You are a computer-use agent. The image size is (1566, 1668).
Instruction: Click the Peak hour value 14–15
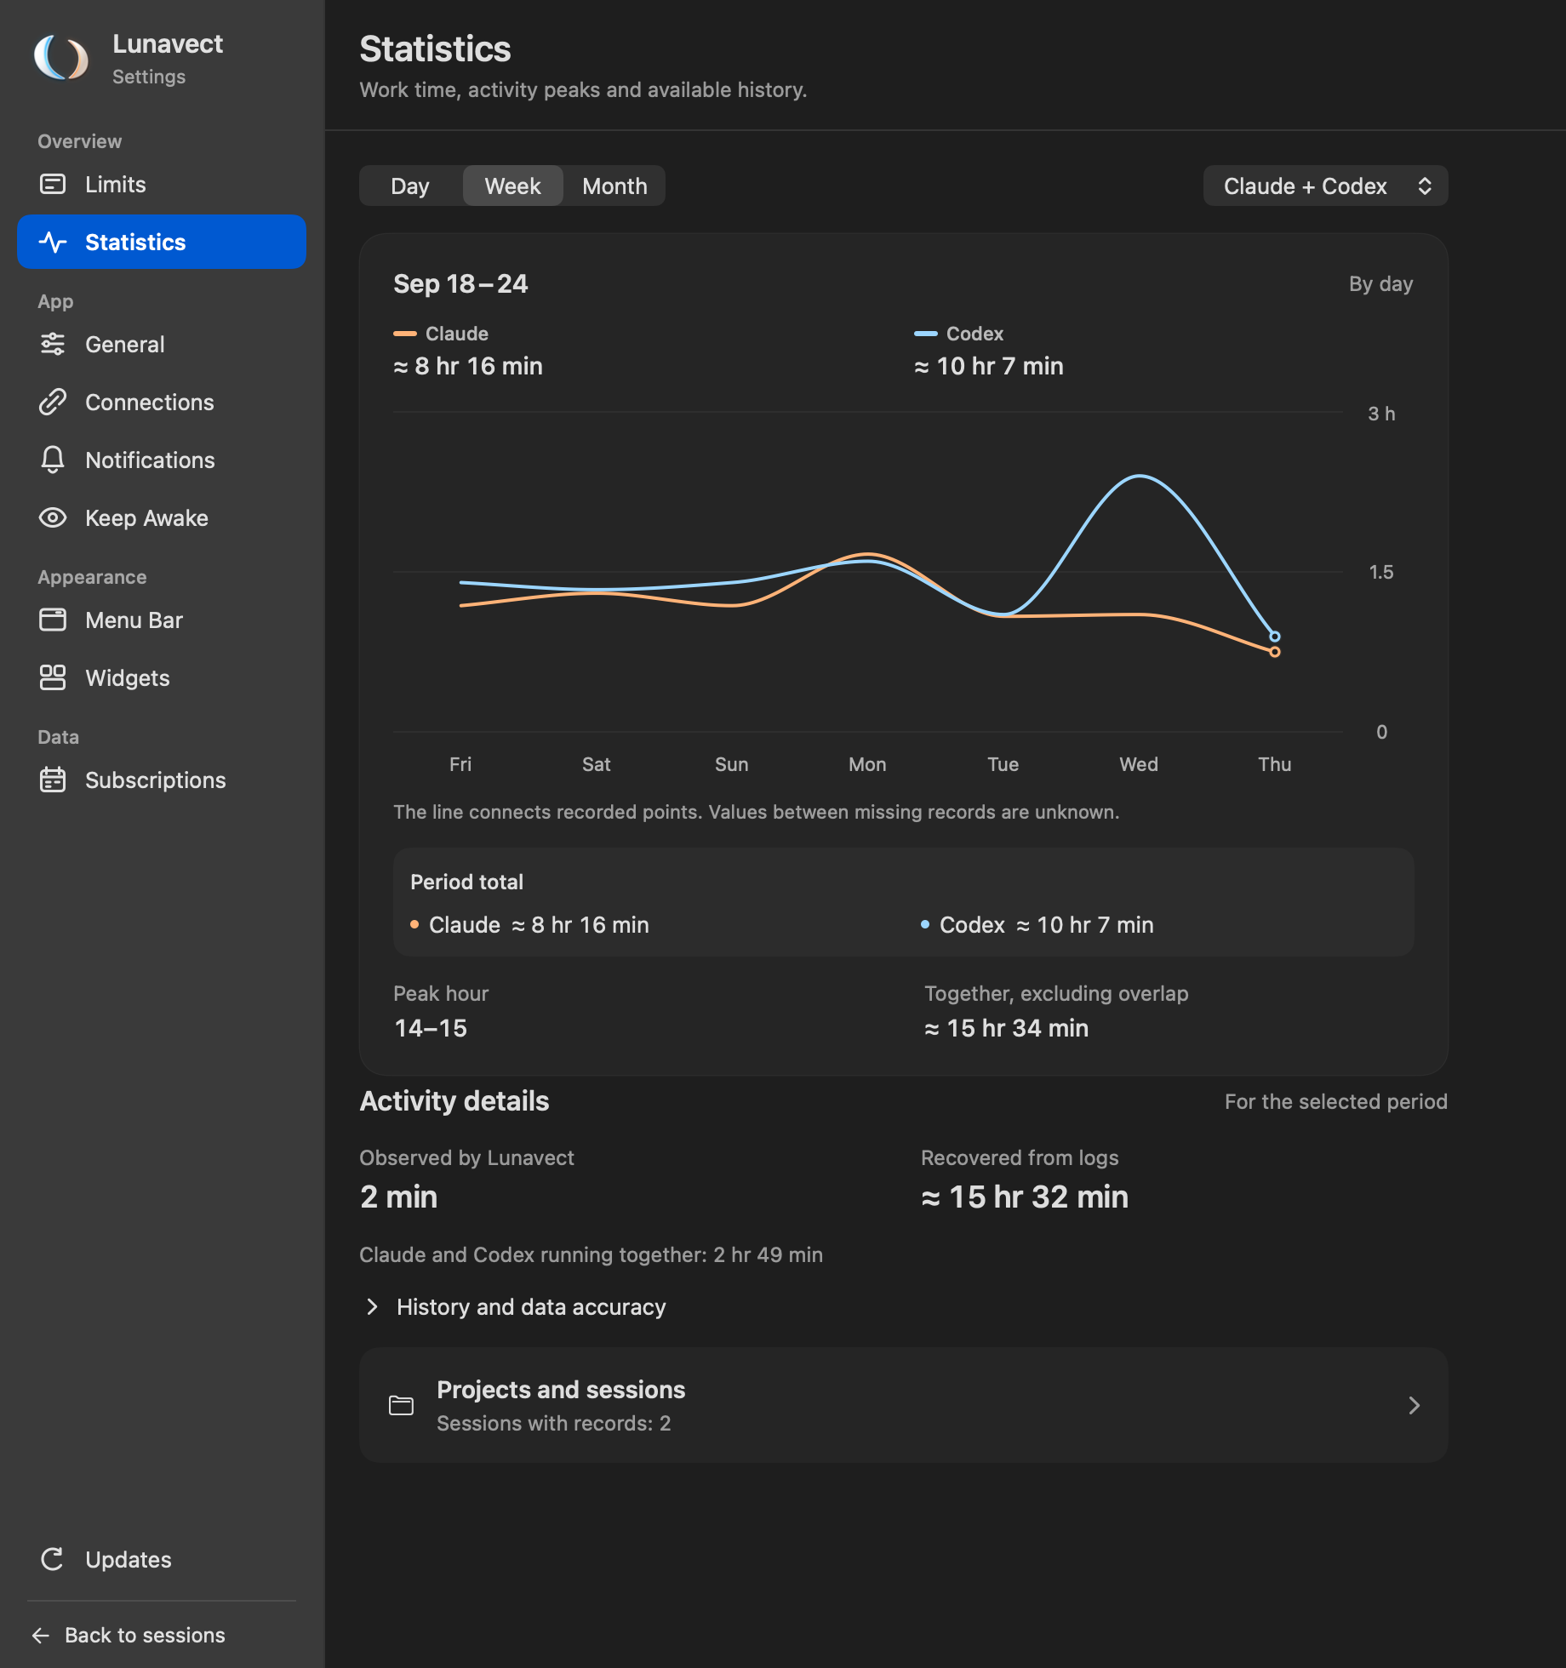tap(431, 1028)
